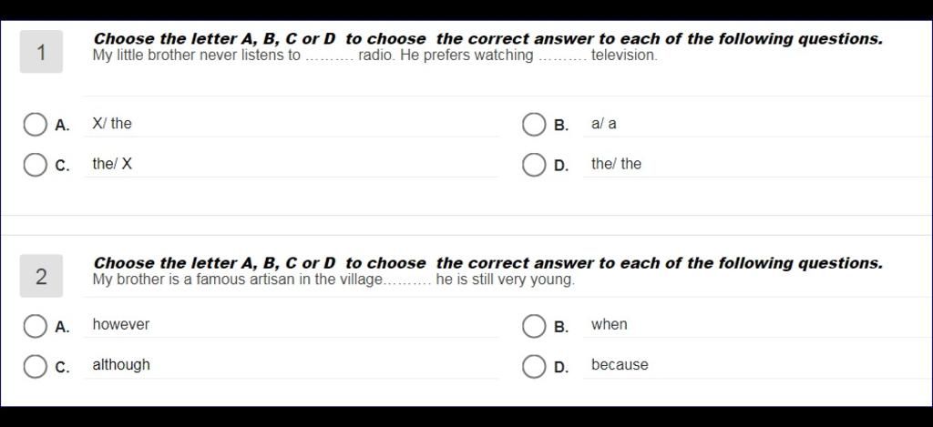The width and height of the screenshot is (933, 427).
Task: Click the 'a/ a' answer text
Action: 604,124
